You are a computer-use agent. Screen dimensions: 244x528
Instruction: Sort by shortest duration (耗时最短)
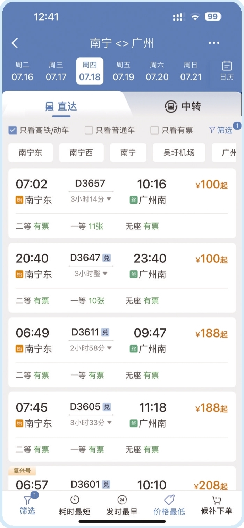(75, 505)
